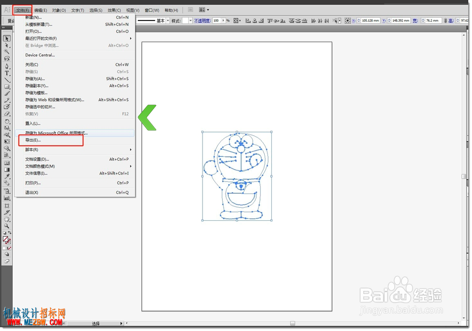The height and width of the screenshot is (331, 472).
Task: Select the Pencil tool
Action: pos(7,100)
